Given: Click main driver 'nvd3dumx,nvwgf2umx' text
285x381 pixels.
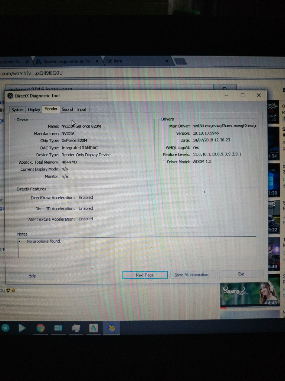Looking at the screenshot, I should coord(225,126).
